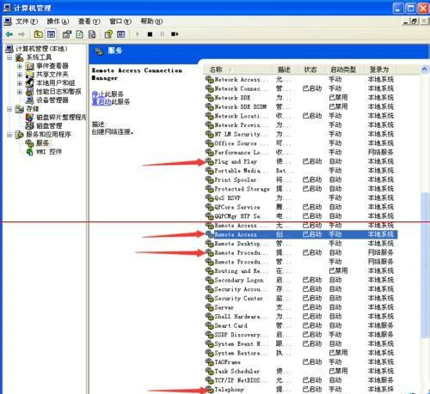Open the Help toolbar icon

point(108,34)
